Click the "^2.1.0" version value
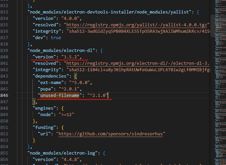 [97, 95]
